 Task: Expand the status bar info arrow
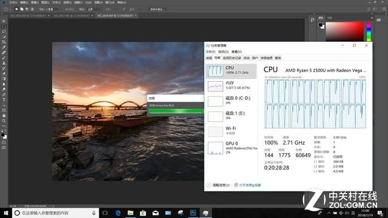(53, 206)
